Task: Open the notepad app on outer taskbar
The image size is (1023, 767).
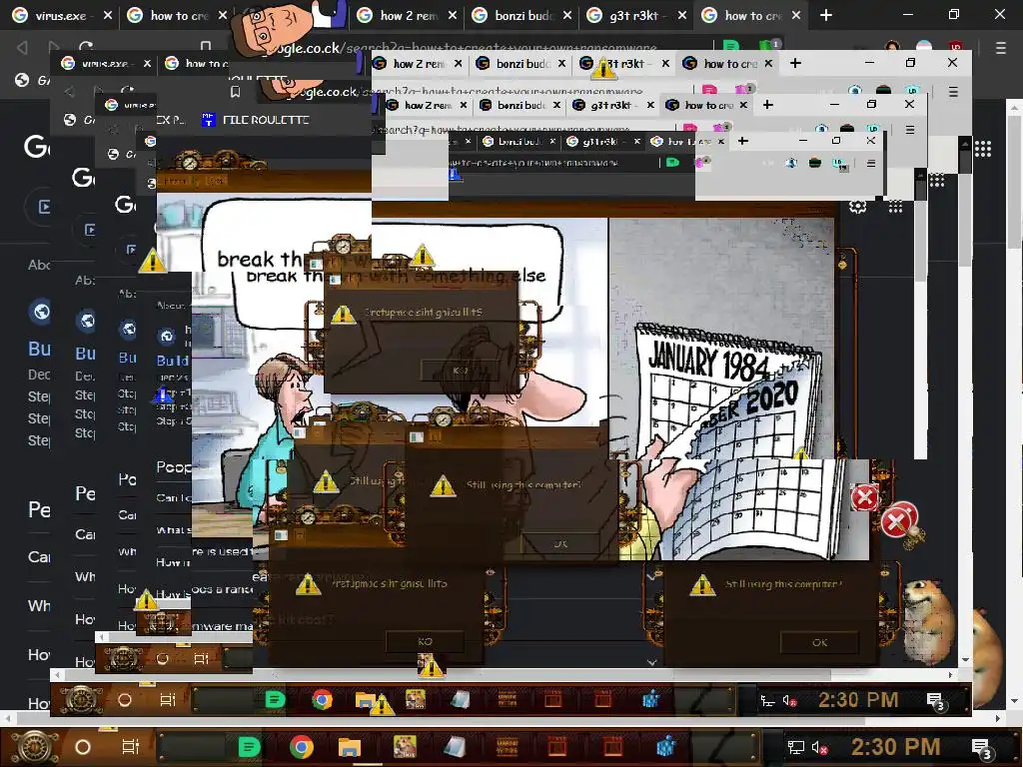Action: coord(455,747)
